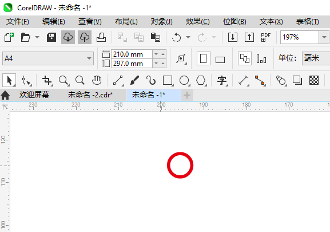Select Landscape page orientation
This screenshot has width=330, height=232.
point(220,60)
